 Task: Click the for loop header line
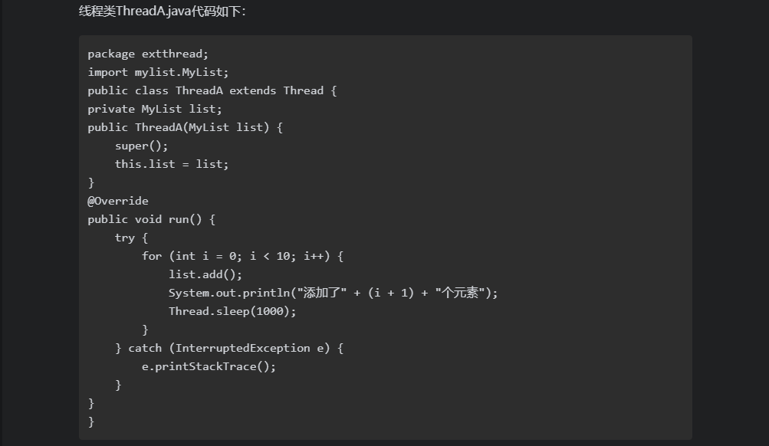[x=242, y=256]
